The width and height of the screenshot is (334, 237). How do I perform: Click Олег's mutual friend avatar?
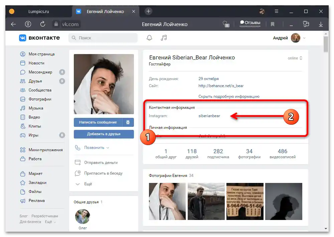pyautogui.click(x=82, y=216)
